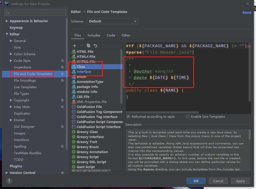
Task: Click the CSS File template icon
Action: [x=74, y=97]
